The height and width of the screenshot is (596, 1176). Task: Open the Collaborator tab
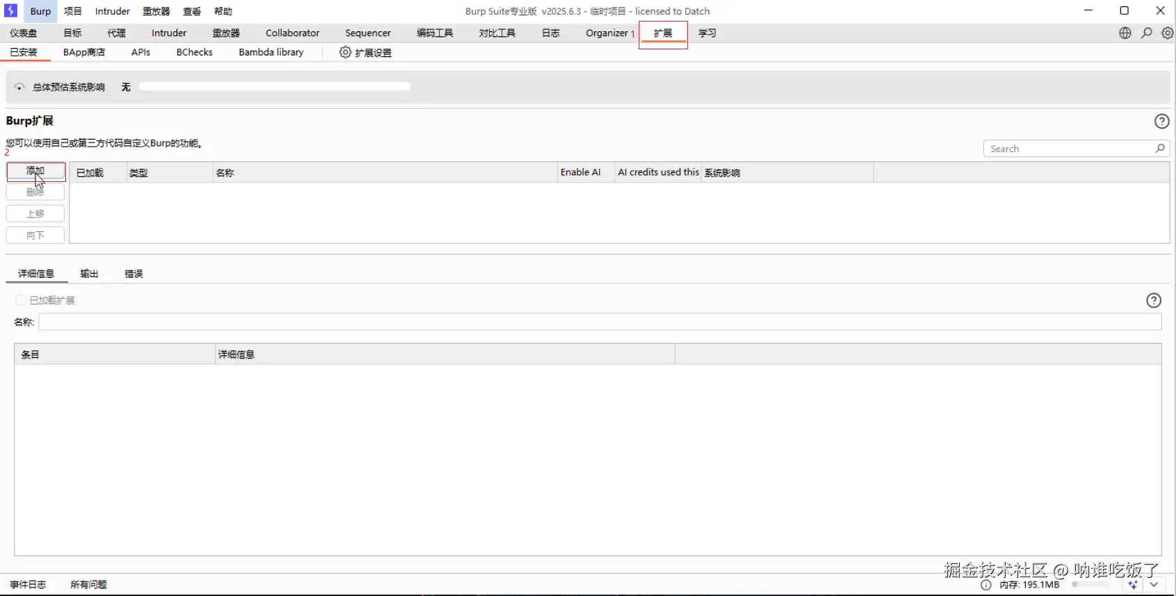[x=293, y=33]
